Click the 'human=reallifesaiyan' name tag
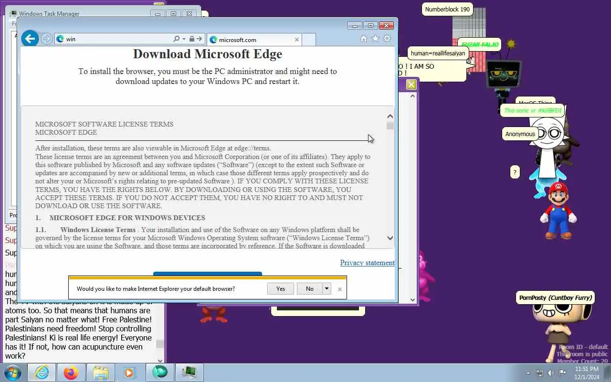Viewport: 611px width, 382px height. (438, 53)
